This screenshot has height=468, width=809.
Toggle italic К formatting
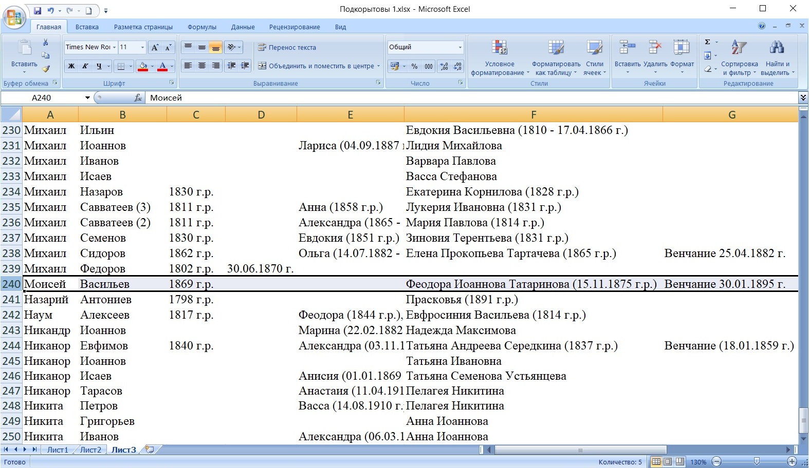click(x=85, y=66)
